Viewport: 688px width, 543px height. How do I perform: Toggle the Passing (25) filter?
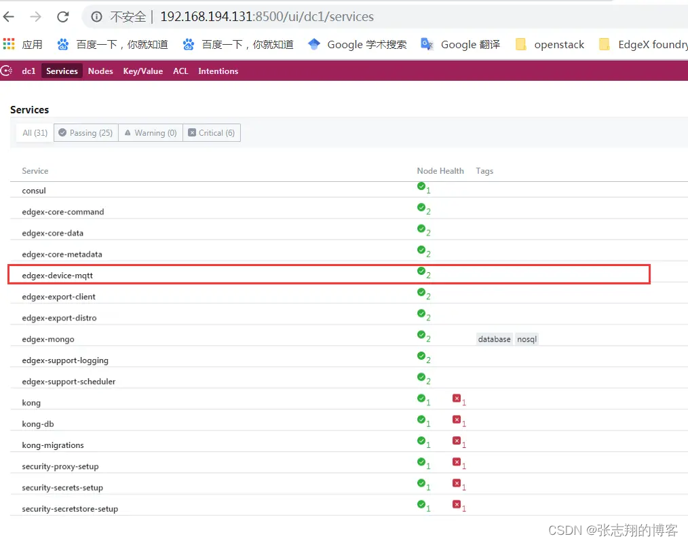tap(85, 132)
